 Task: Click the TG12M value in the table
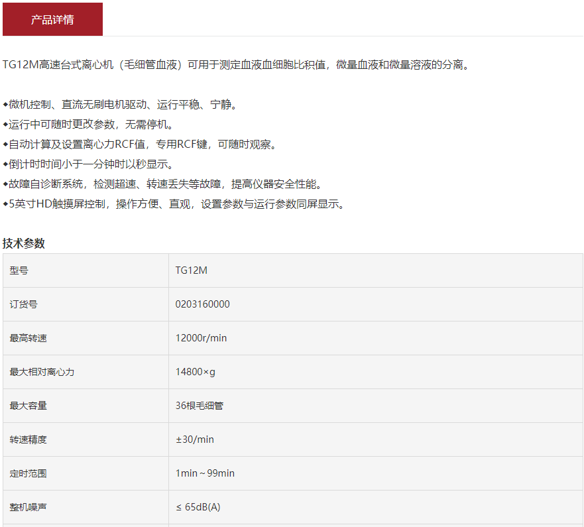(192, 270)
